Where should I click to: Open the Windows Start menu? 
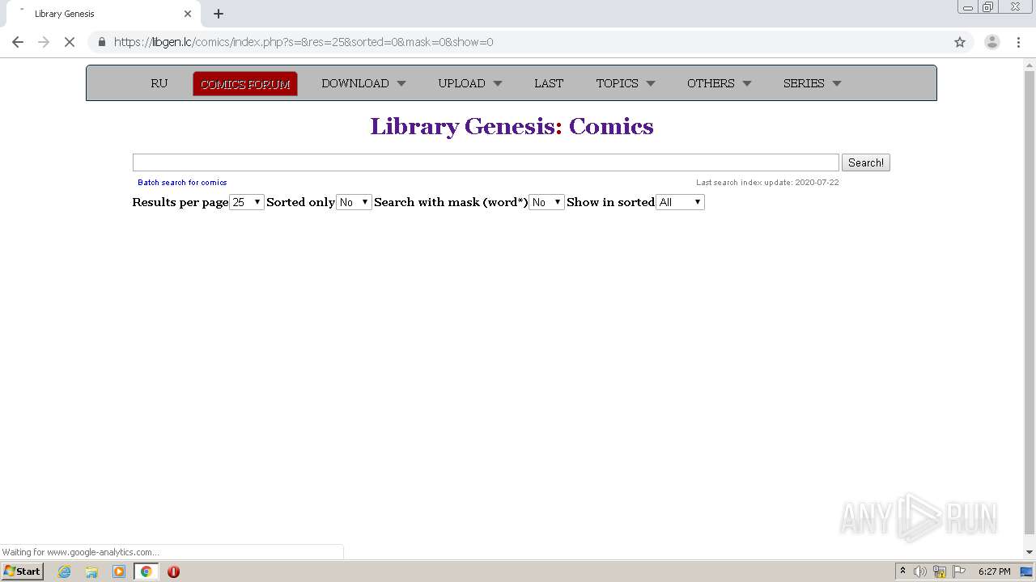(23, 571)
